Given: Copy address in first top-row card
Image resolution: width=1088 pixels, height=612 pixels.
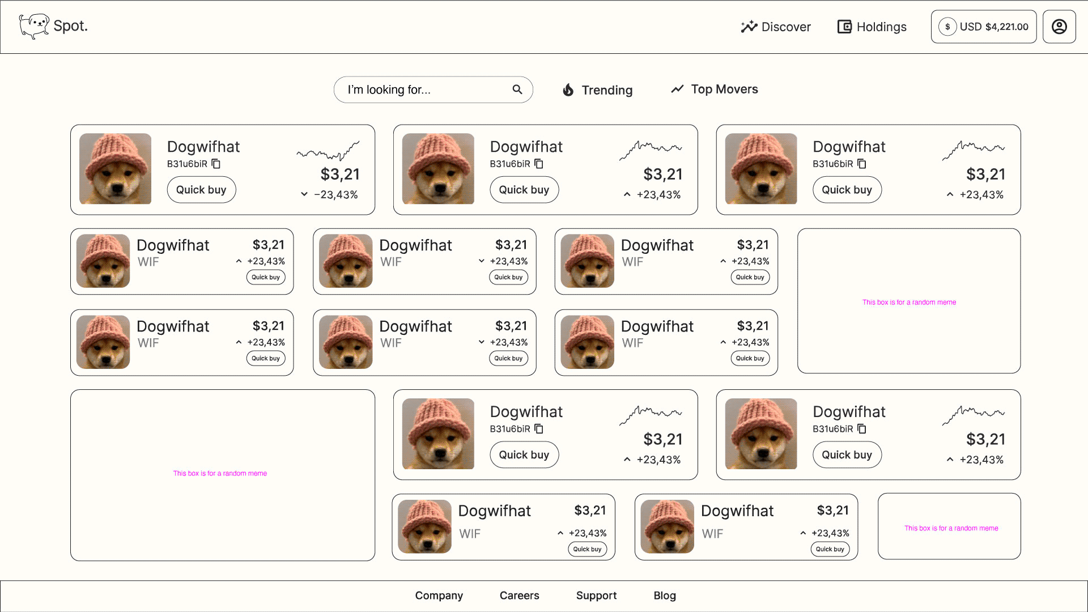Looking at the screenshot, I should tap(216, 164).
